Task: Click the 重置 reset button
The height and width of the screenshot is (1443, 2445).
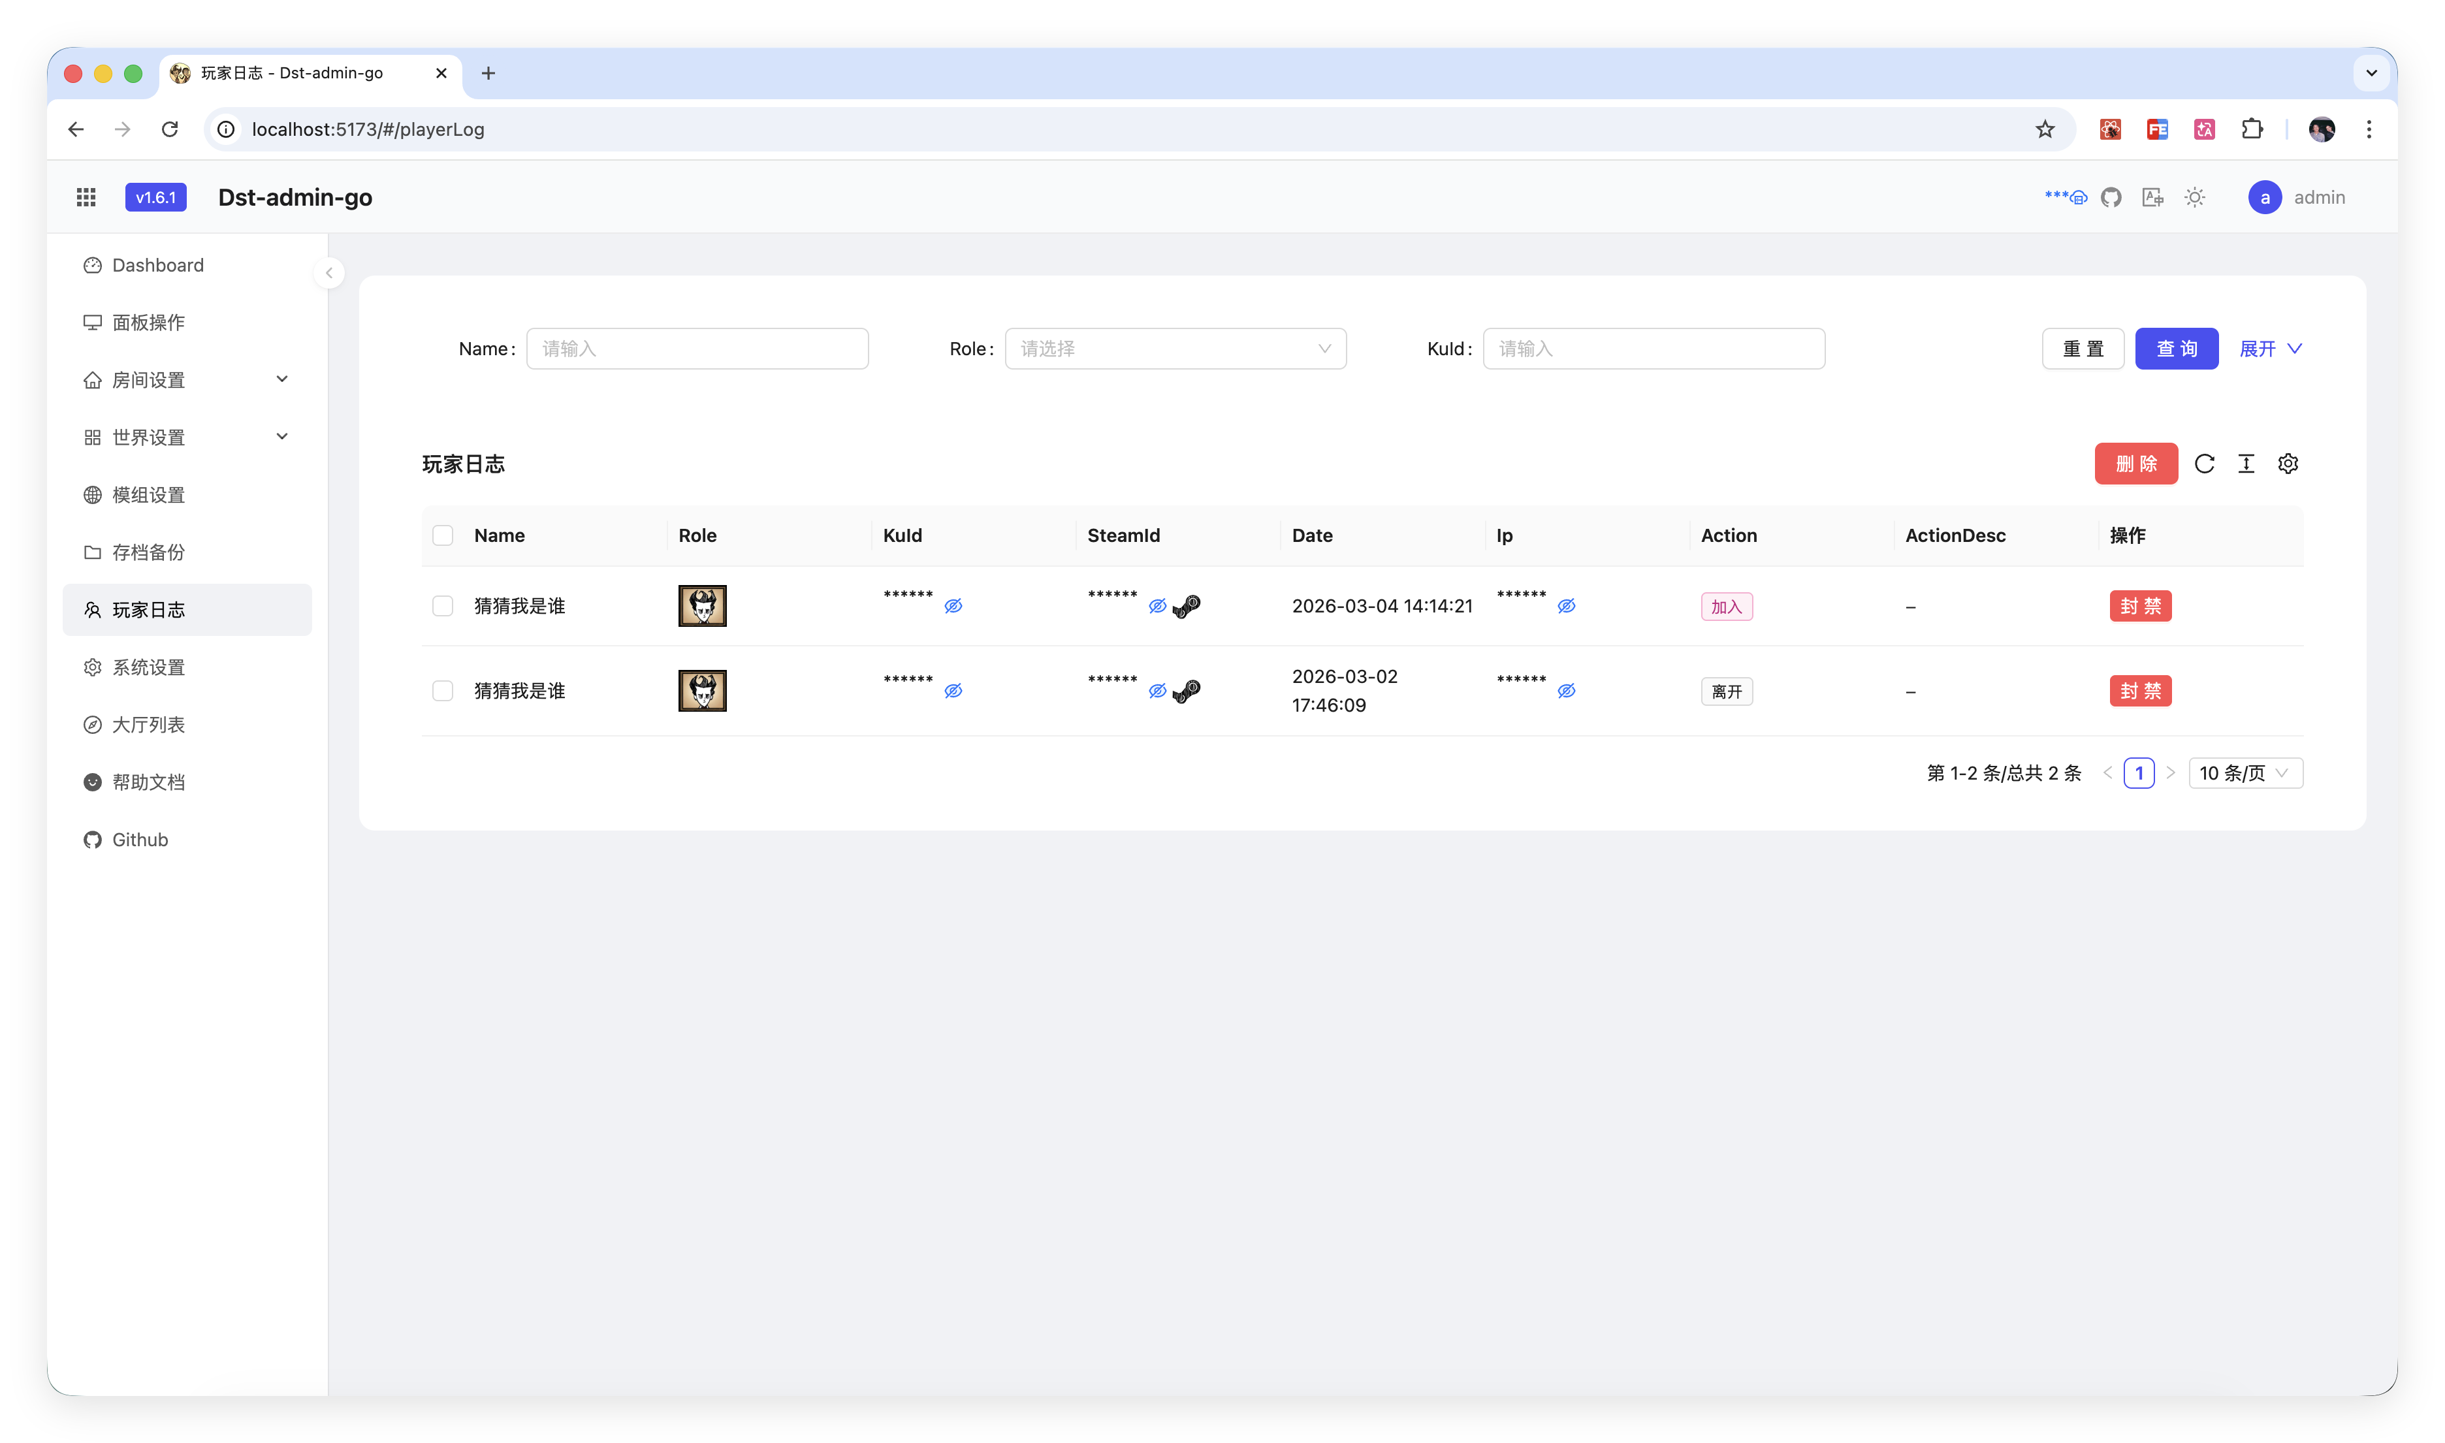Action: (2083, 349)
